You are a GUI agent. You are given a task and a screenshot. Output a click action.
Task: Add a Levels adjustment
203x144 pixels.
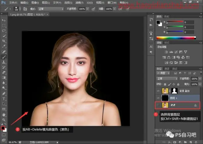(171, 52)
